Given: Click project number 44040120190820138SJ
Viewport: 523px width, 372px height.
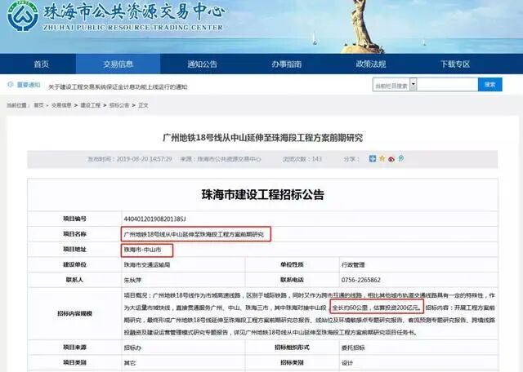Looking at the screenshot, I should (154, 219).
